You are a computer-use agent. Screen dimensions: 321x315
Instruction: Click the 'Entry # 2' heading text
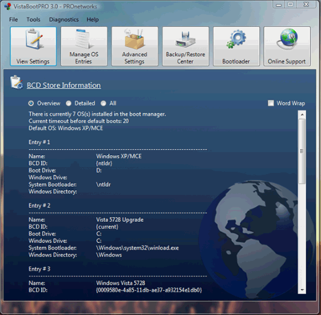point(39,206)
